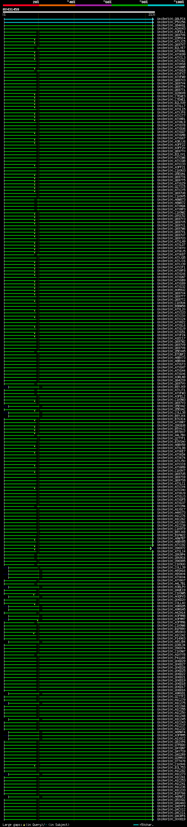Open hit UniRef100_A6MWT2
The width and height of the screenshot is (187, 827).
tap(167, 797)
